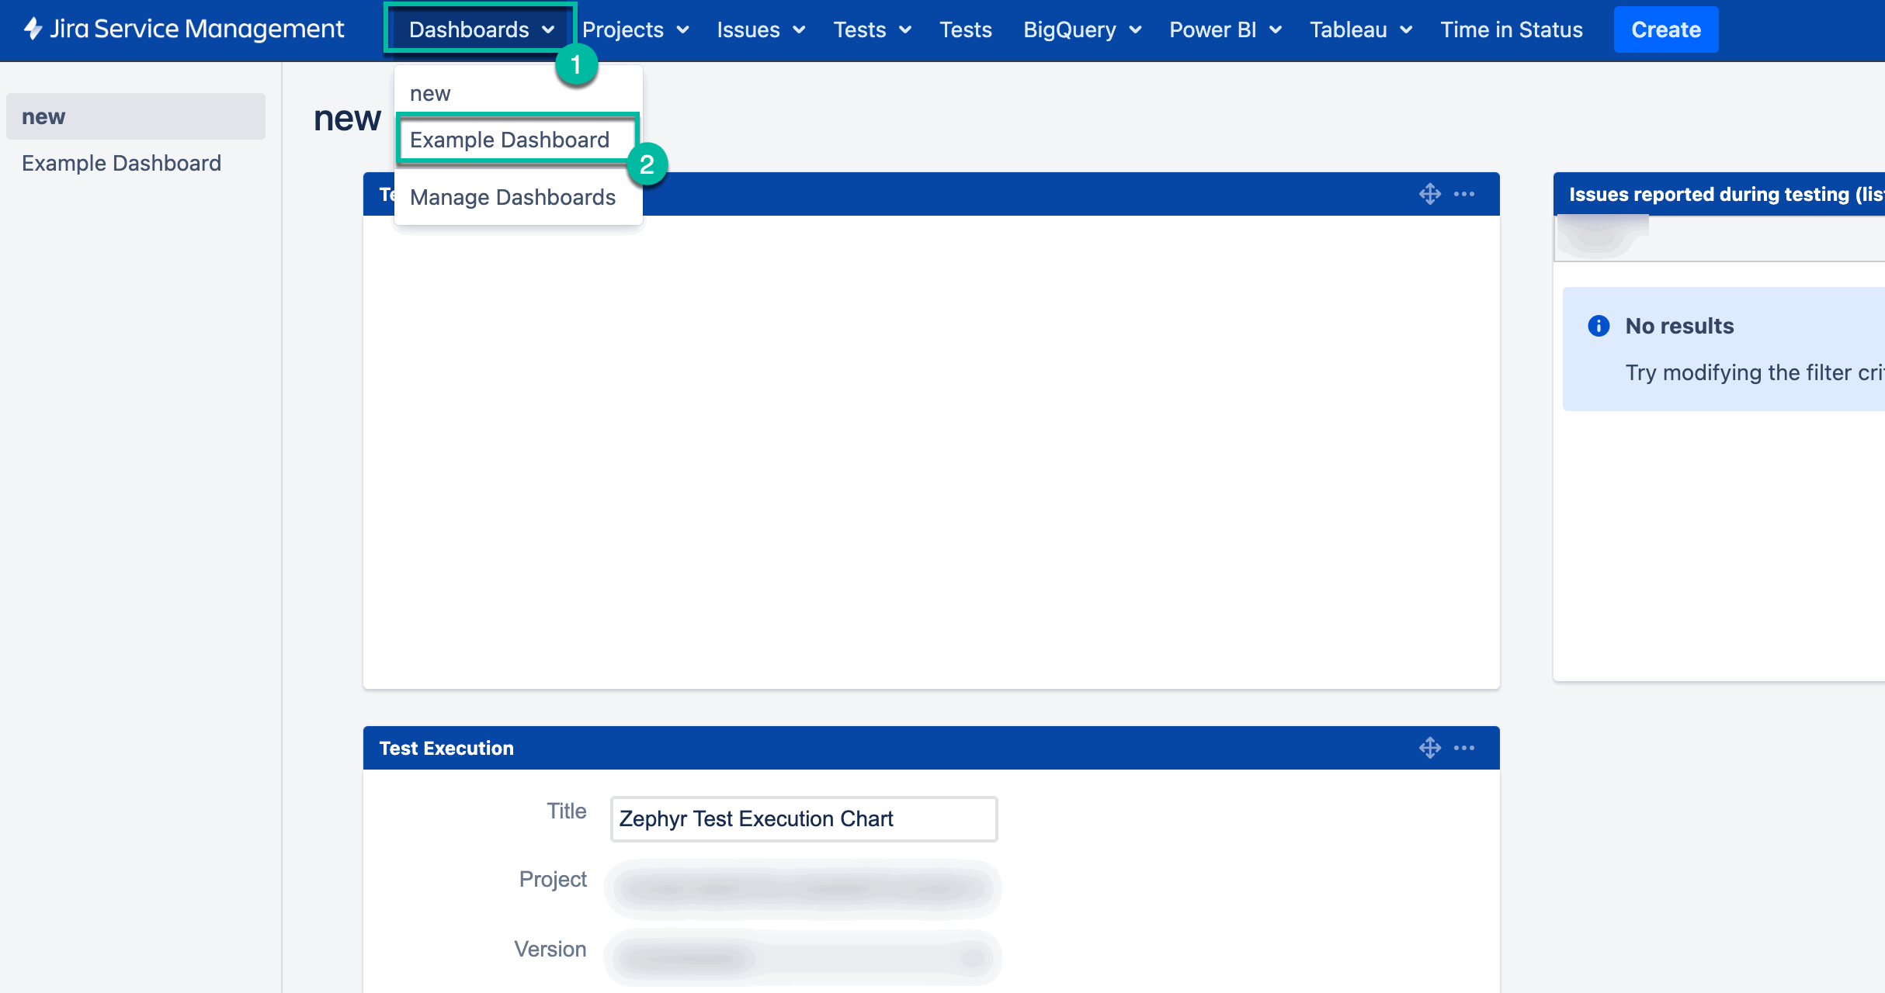Expand the BigQuery dropdown
1885x993 pixels.
pos(1081,29)
